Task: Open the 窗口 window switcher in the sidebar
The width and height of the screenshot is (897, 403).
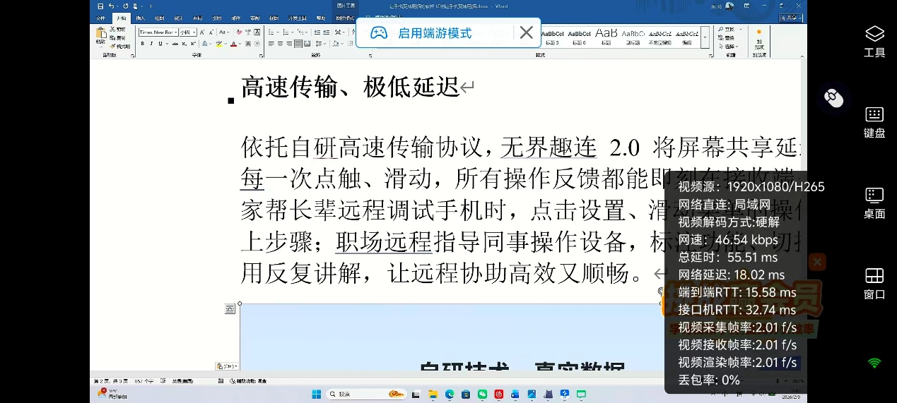Action: [874, 283]
